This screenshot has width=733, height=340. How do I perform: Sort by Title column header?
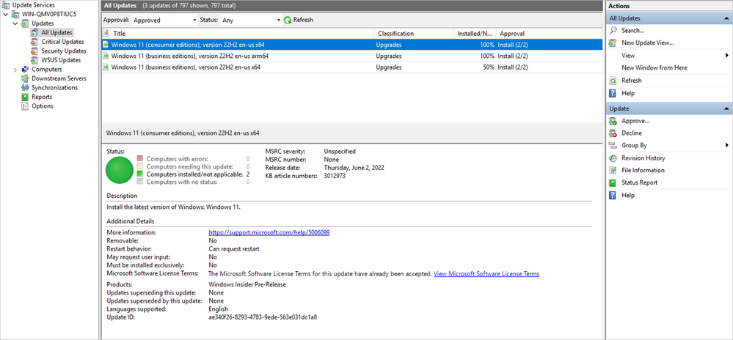pyautogui.click(x=243, y=34)
